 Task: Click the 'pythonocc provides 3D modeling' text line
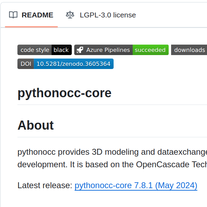[x=112, y=152]
